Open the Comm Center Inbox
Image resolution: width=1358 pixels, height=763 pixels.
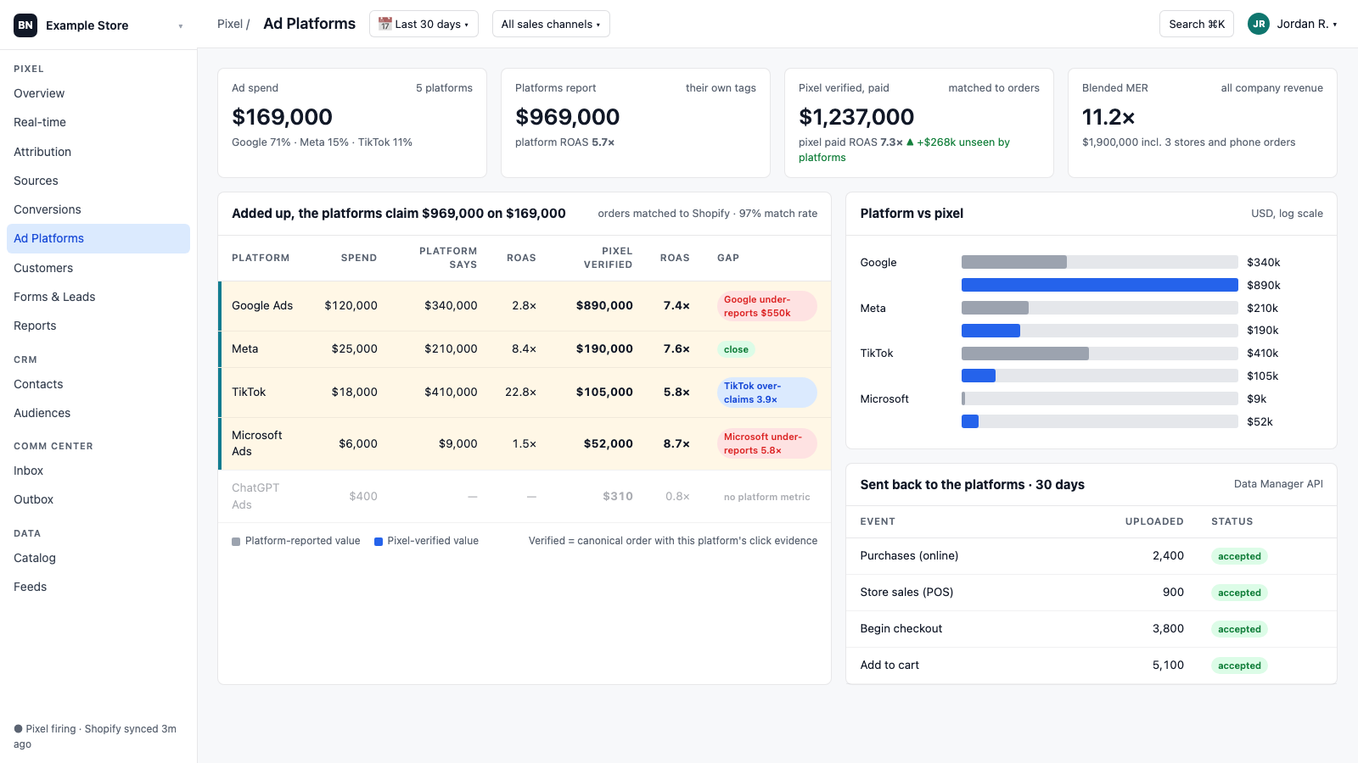pyautogui.click(x=98, y=471)
